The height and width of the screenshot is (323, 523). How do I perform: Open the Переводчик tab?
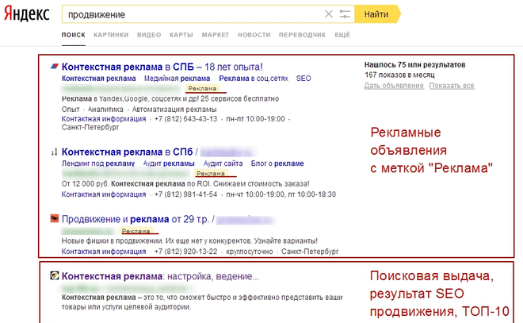(x=302, y=35)
